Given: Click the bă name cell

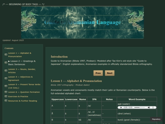Looking at the screenshot, I should coord(82,120).
